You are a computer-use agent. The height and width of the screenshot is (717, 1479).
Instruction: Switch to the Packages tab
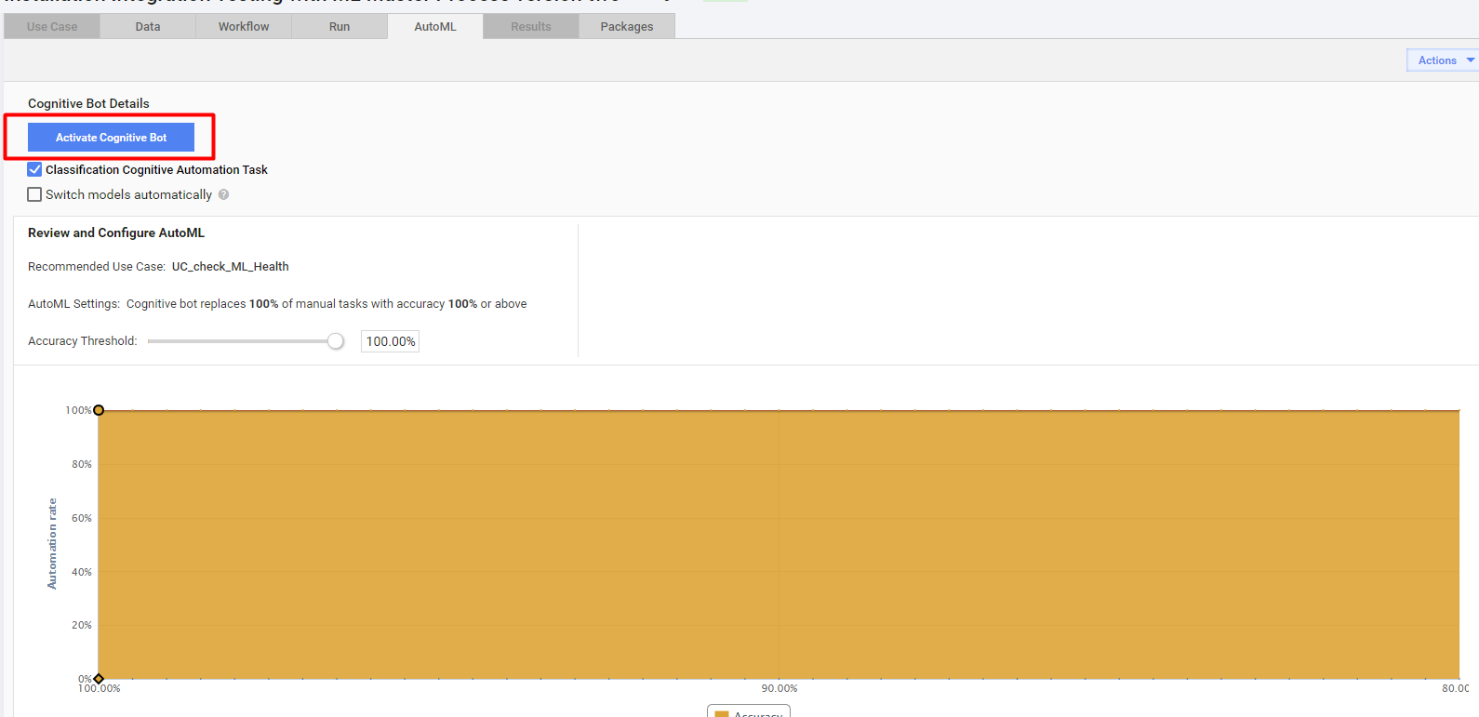627,27
